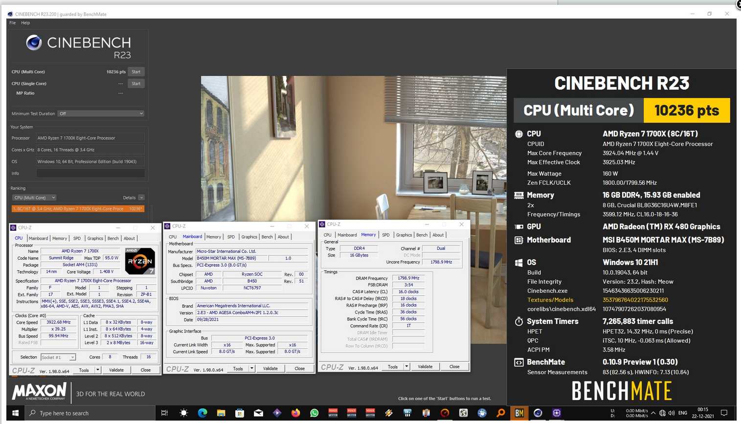This screenshot has height=424, width=741.
Task: Click the Info input field in Cinebench
Action: tap(90, 173)
